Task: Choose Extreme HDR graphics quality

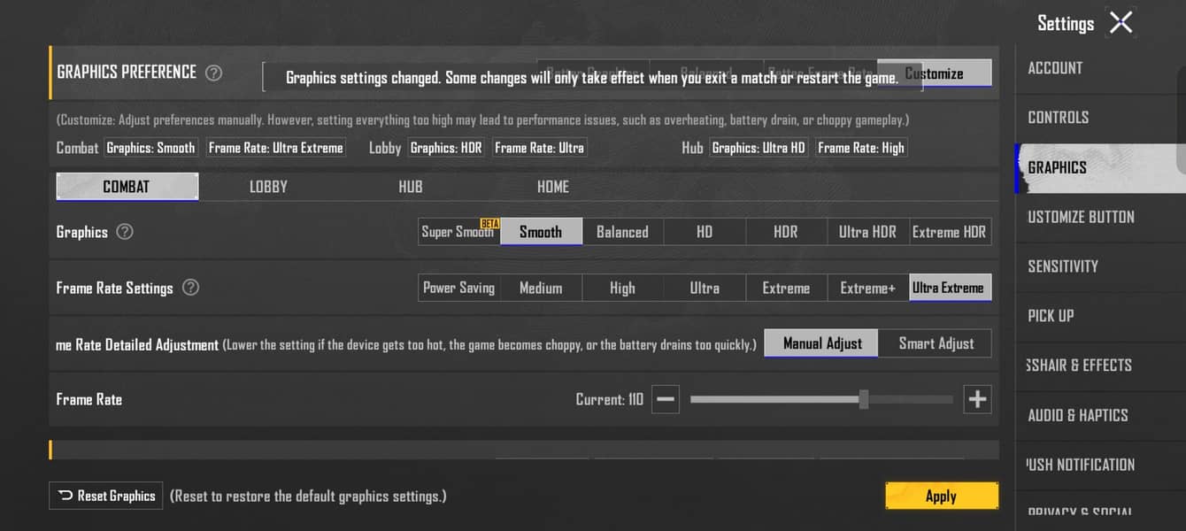Action: [949, 232]
